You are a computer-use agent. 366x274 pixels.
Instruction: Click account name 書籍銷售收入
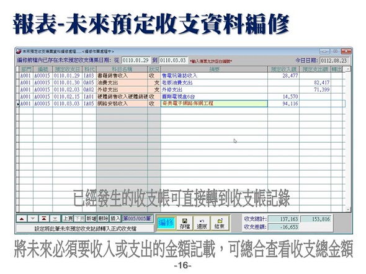pos(122,76)
